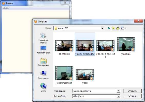Open Сеть in the places bar
Image resolution: width=145 pixels, height=102 pixels.
43,87
